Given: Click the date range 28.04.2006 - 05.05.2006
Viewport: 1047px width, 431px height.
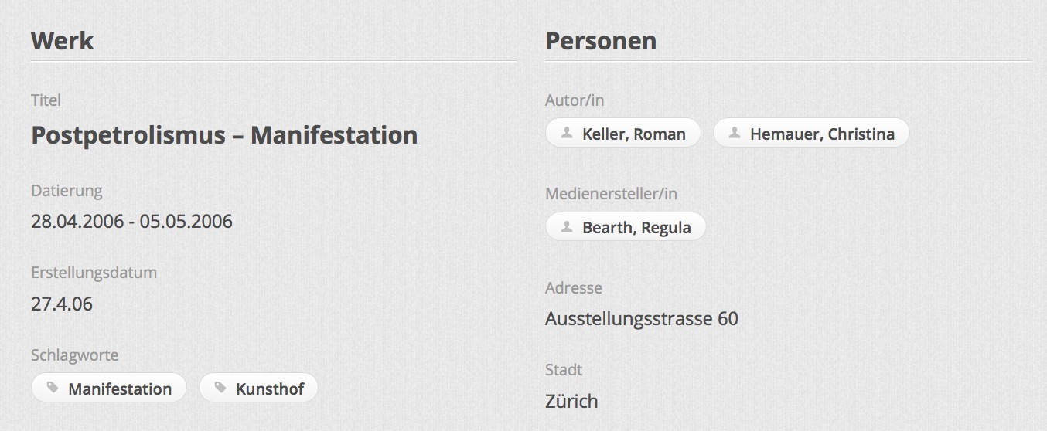Looking at the screenshot, I should click(x=131, y=222).
